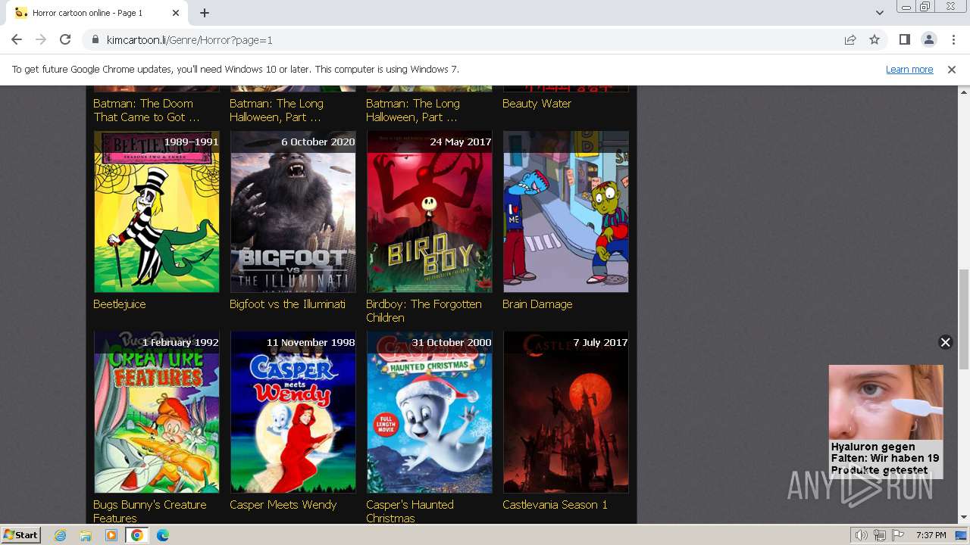Click the Castlevania Season 1 title
This screenshot has height=545, width=970.
pyautogui.click(x=555, y=505)
